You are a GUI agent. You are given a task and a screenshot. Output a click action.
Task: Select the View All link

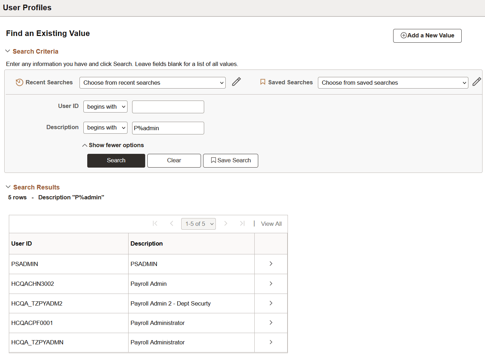pos(271,223)
